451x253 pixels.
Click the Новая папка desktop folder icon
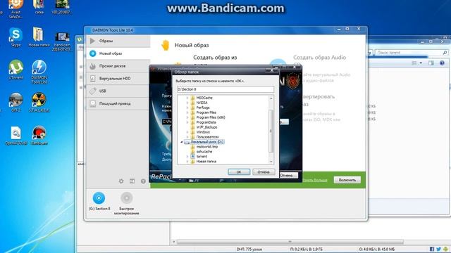coord(39,34)
